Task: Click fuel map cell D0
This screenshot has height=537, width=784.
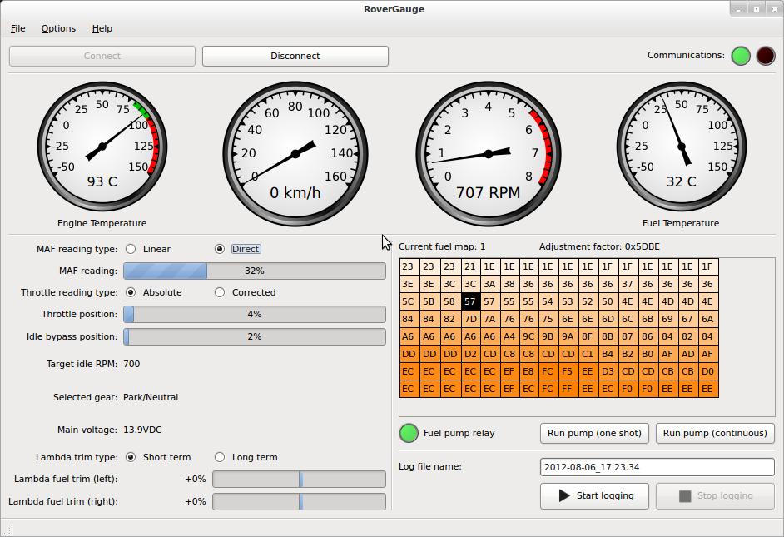Action: pos(707,371)
